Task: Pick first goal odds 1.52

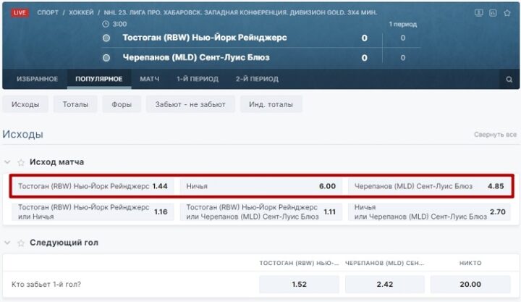Action: point(299,284)
